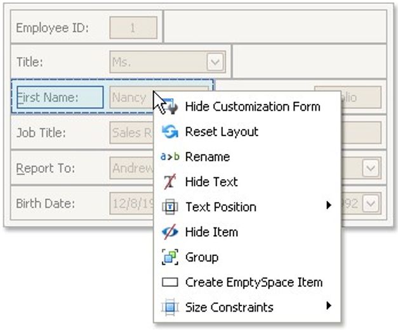Expand the Size Constraints submenu arrow
Image resolution: width=398 pixels, height=330 pixels.
(x=329, y=306)
